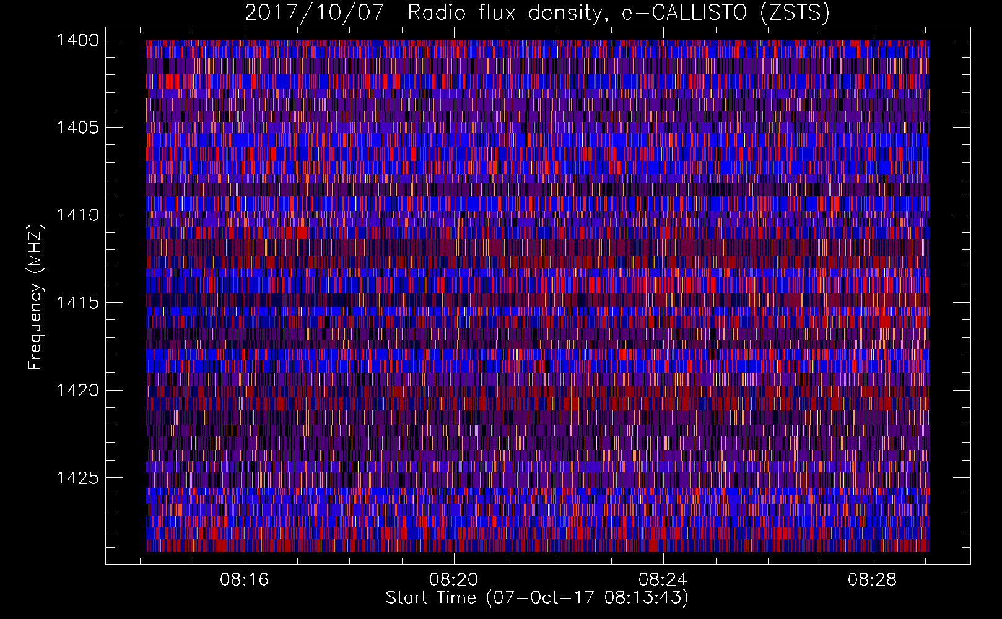Screen dimensions: 1002x619
Task: Click the 'e-CALLISTO (ZSTS)' text in title
Action: 726,13
